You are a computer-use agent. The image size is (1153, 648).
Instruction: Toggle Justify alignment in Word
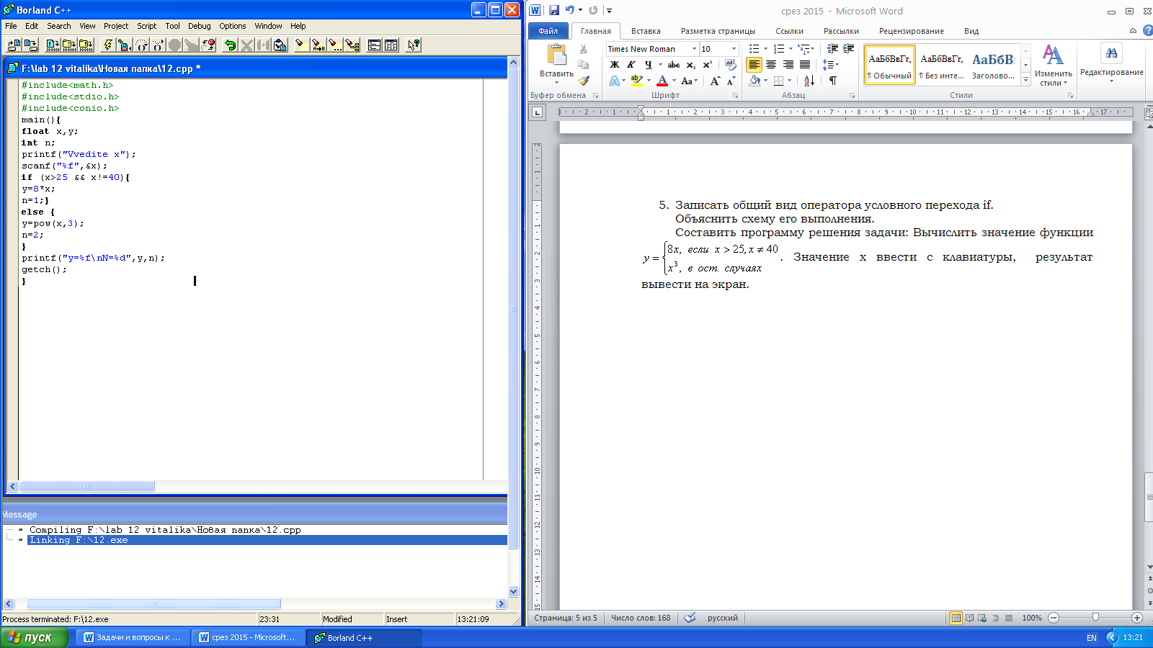click(805, 65)
